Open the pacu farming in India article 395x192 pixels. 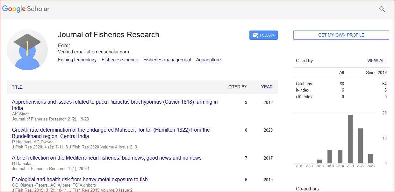(115, 102)
